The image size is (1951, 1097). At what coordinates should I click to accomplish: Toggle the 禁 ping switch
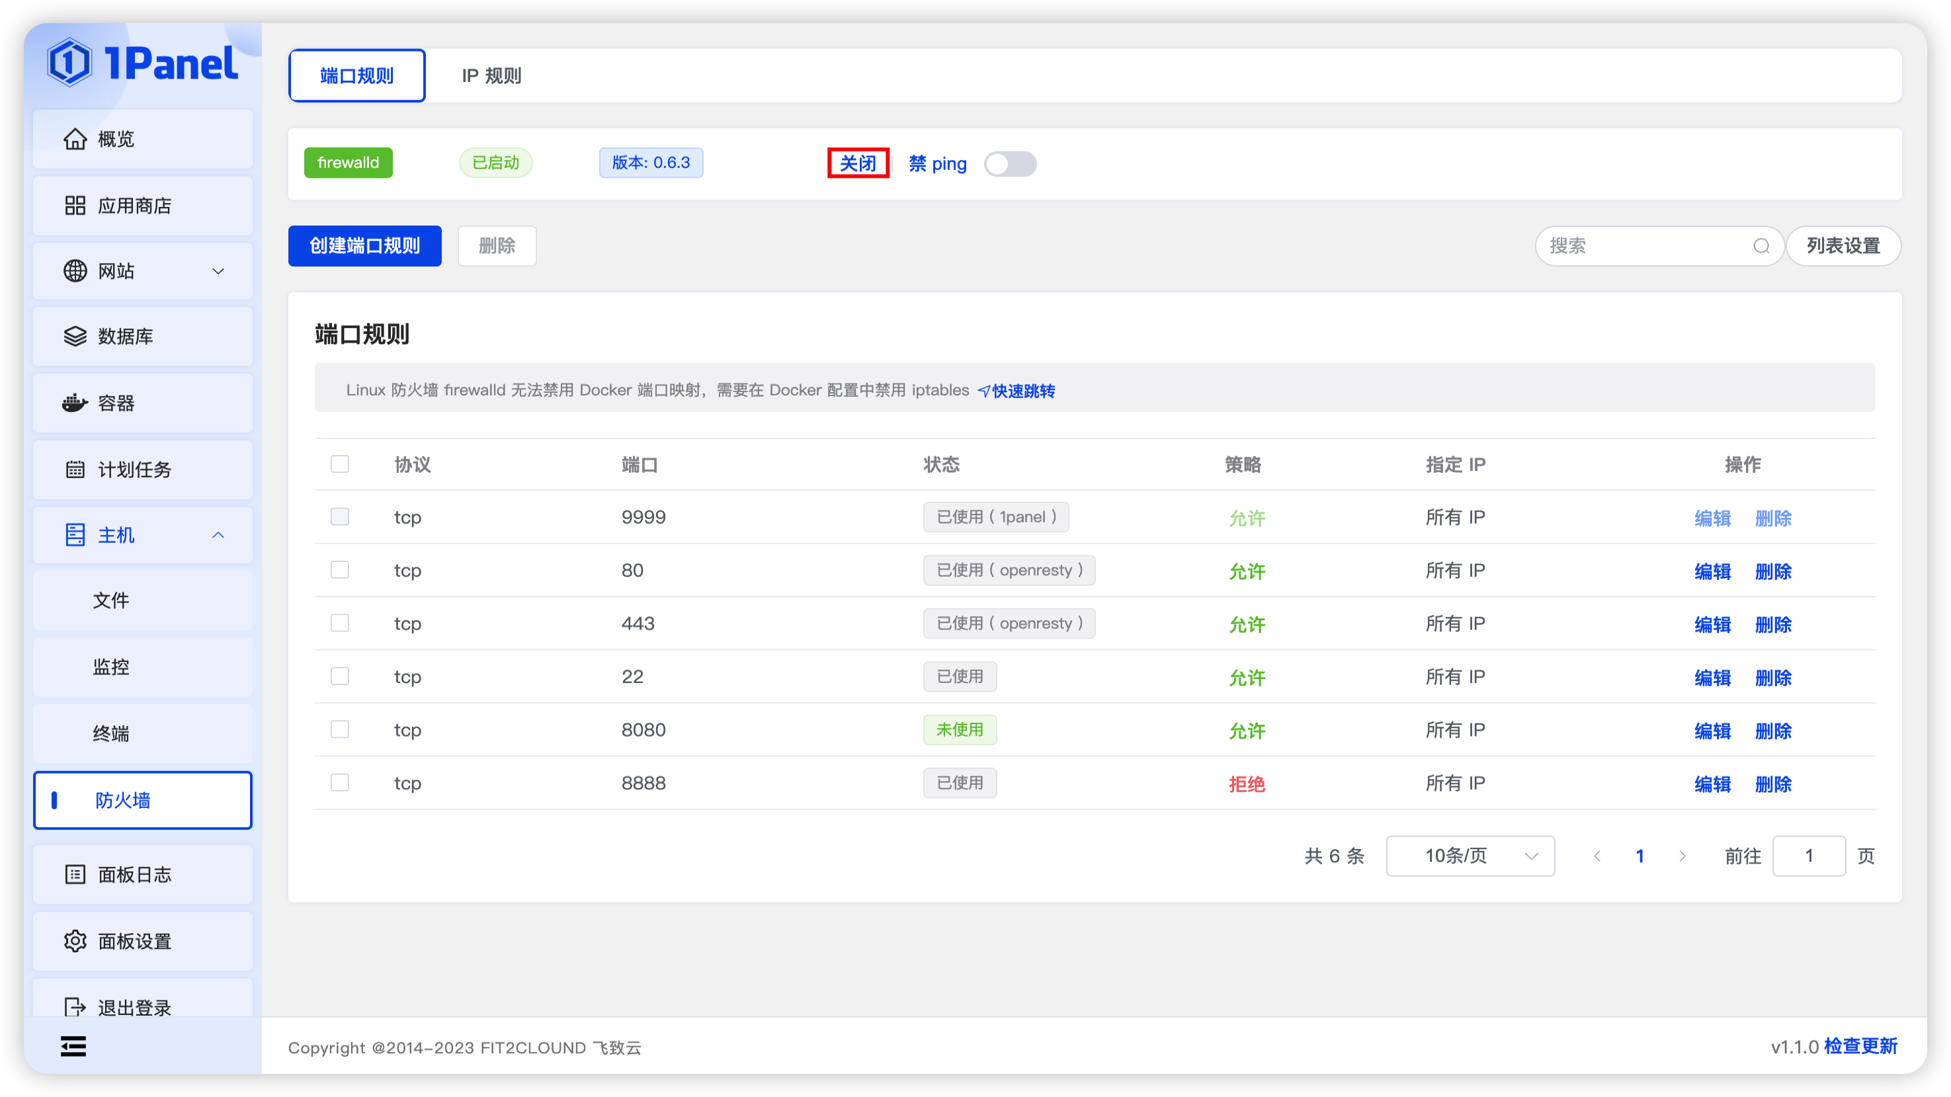click(1010, 164)
